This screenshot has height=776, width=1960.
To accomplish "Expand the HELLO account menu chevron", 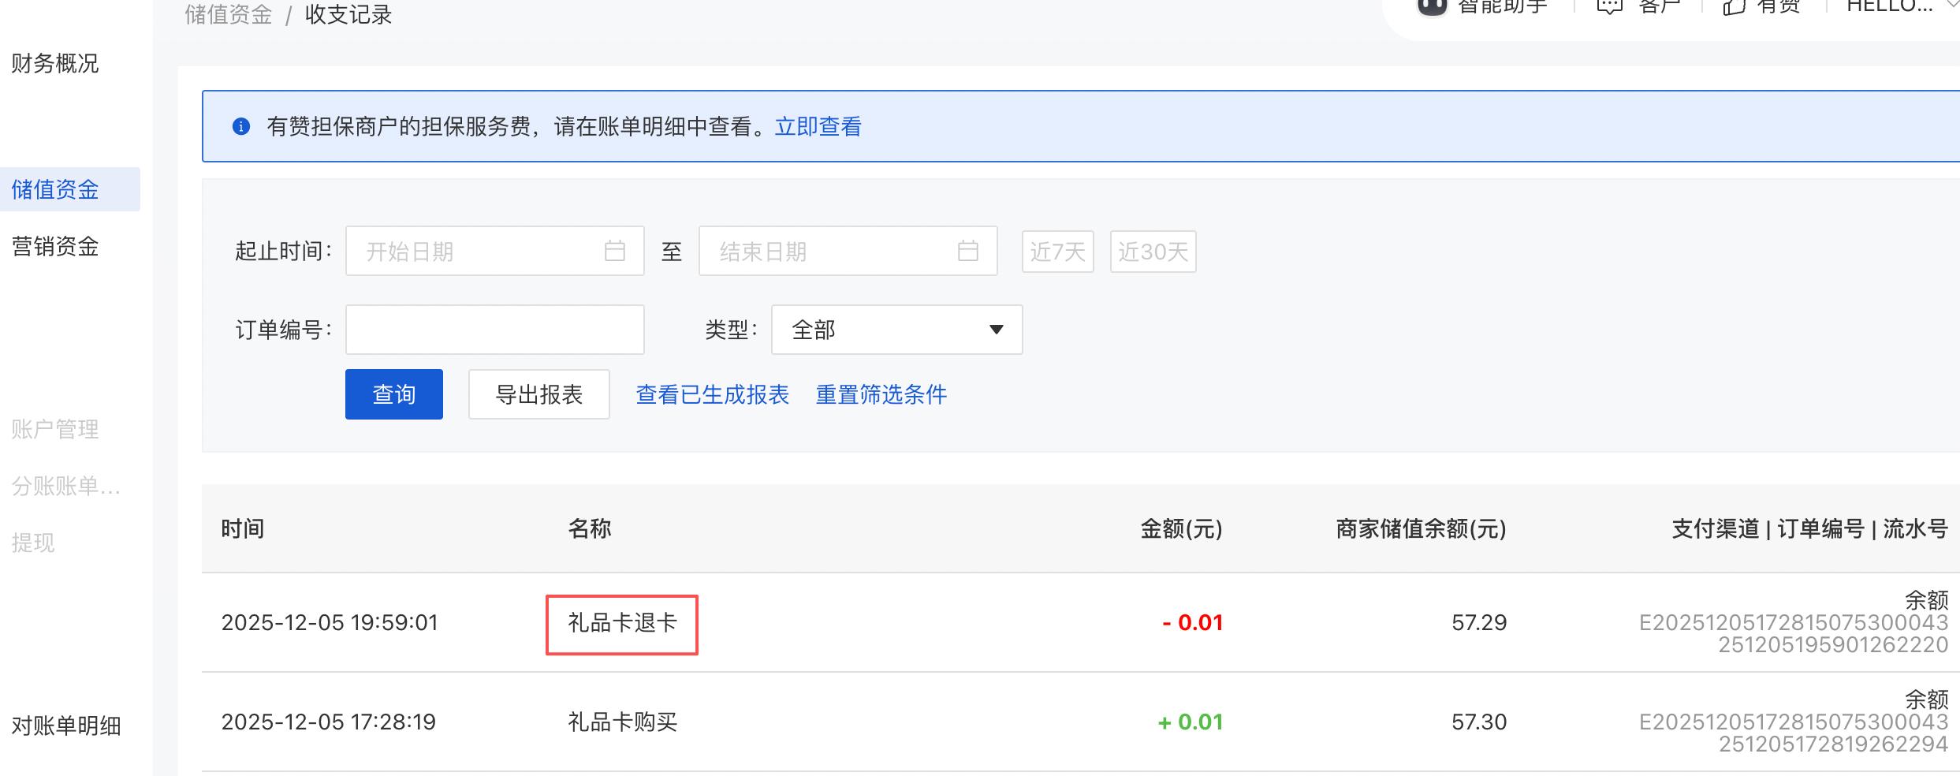I will click(x=1952, y=5).
